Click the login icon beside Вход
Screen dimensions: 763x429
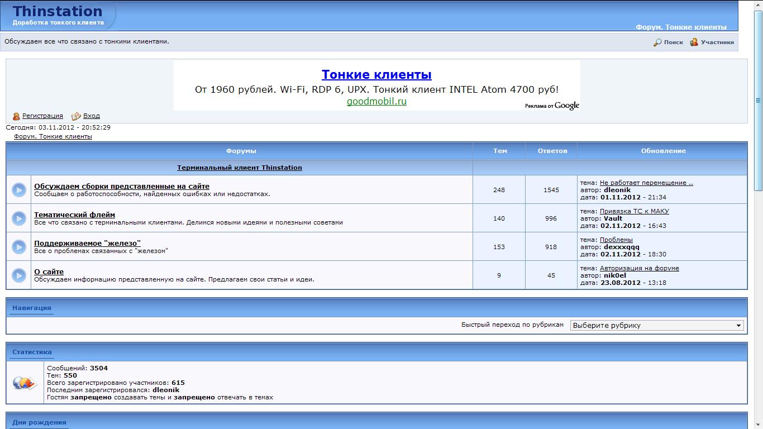pos(76,116)
